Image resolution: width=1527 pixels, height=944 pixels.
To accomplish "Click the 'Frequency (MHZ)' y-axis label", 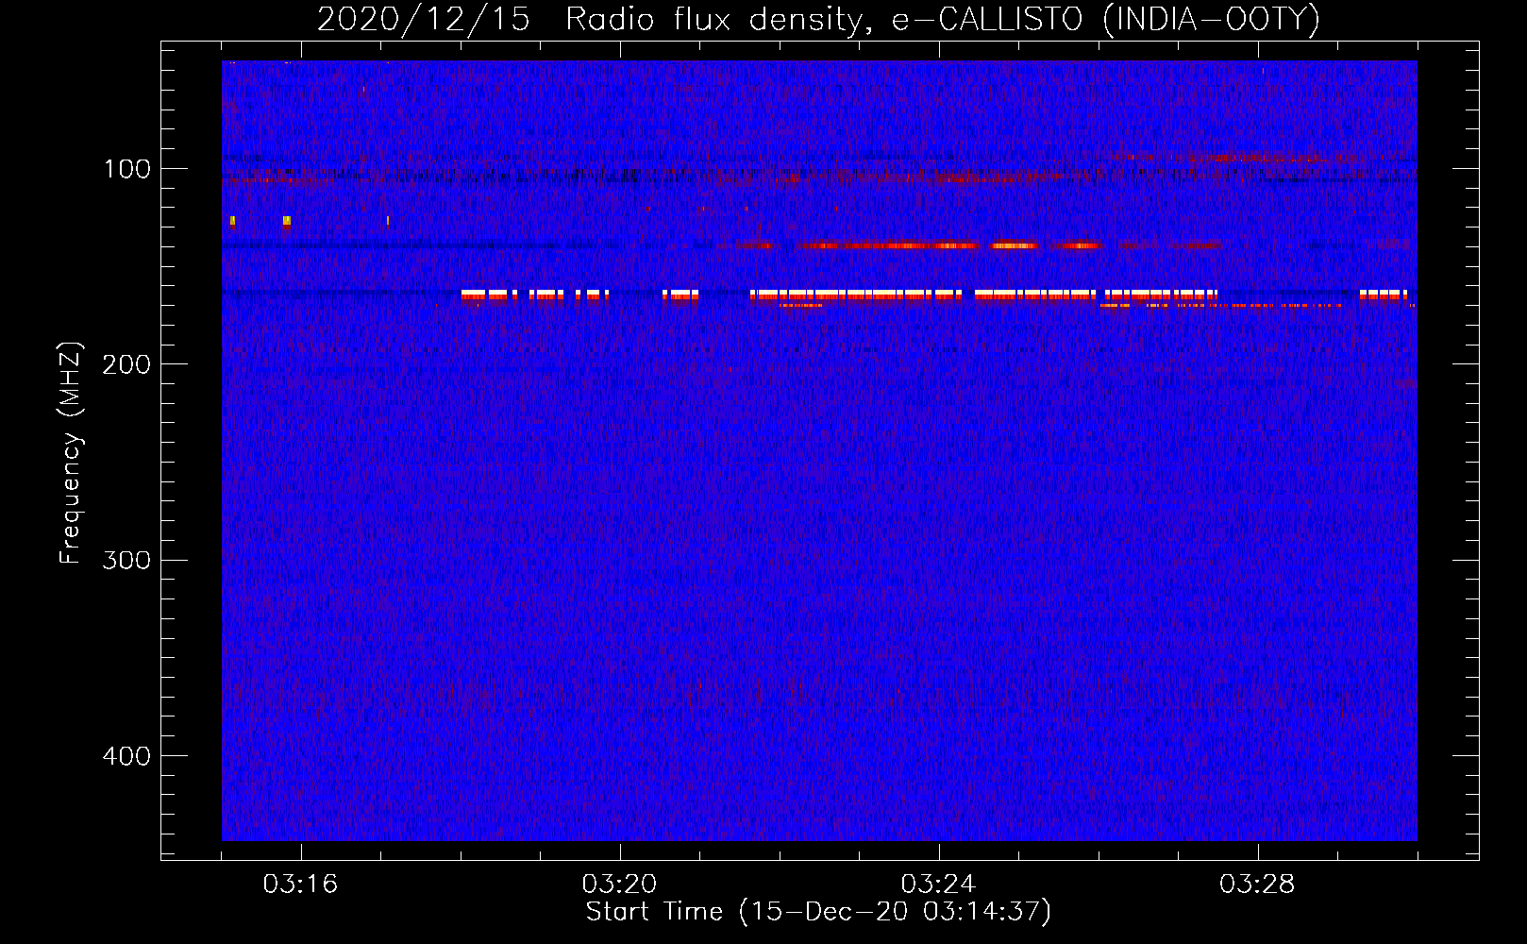I will (71, 453).
